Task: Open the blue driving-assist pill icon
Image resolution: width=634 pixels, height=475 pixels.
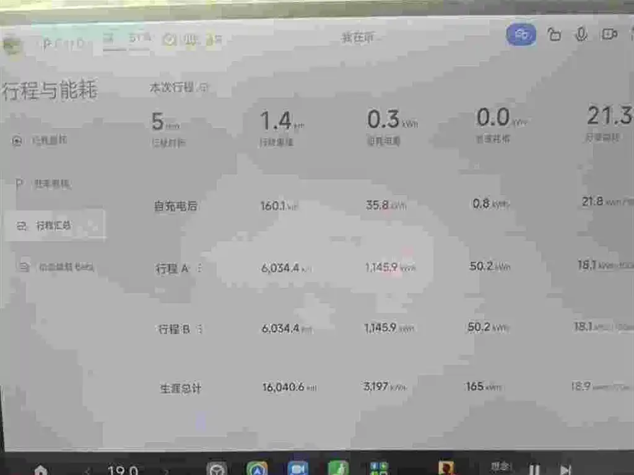Action: tap(521, 35)
